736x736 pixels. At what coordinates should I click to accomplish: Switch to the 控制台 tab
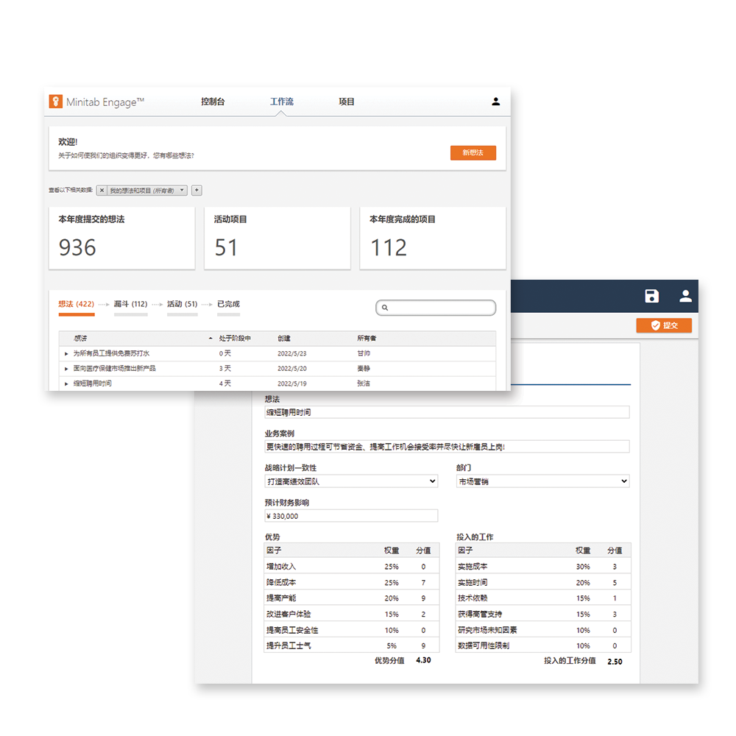[213, 102]
